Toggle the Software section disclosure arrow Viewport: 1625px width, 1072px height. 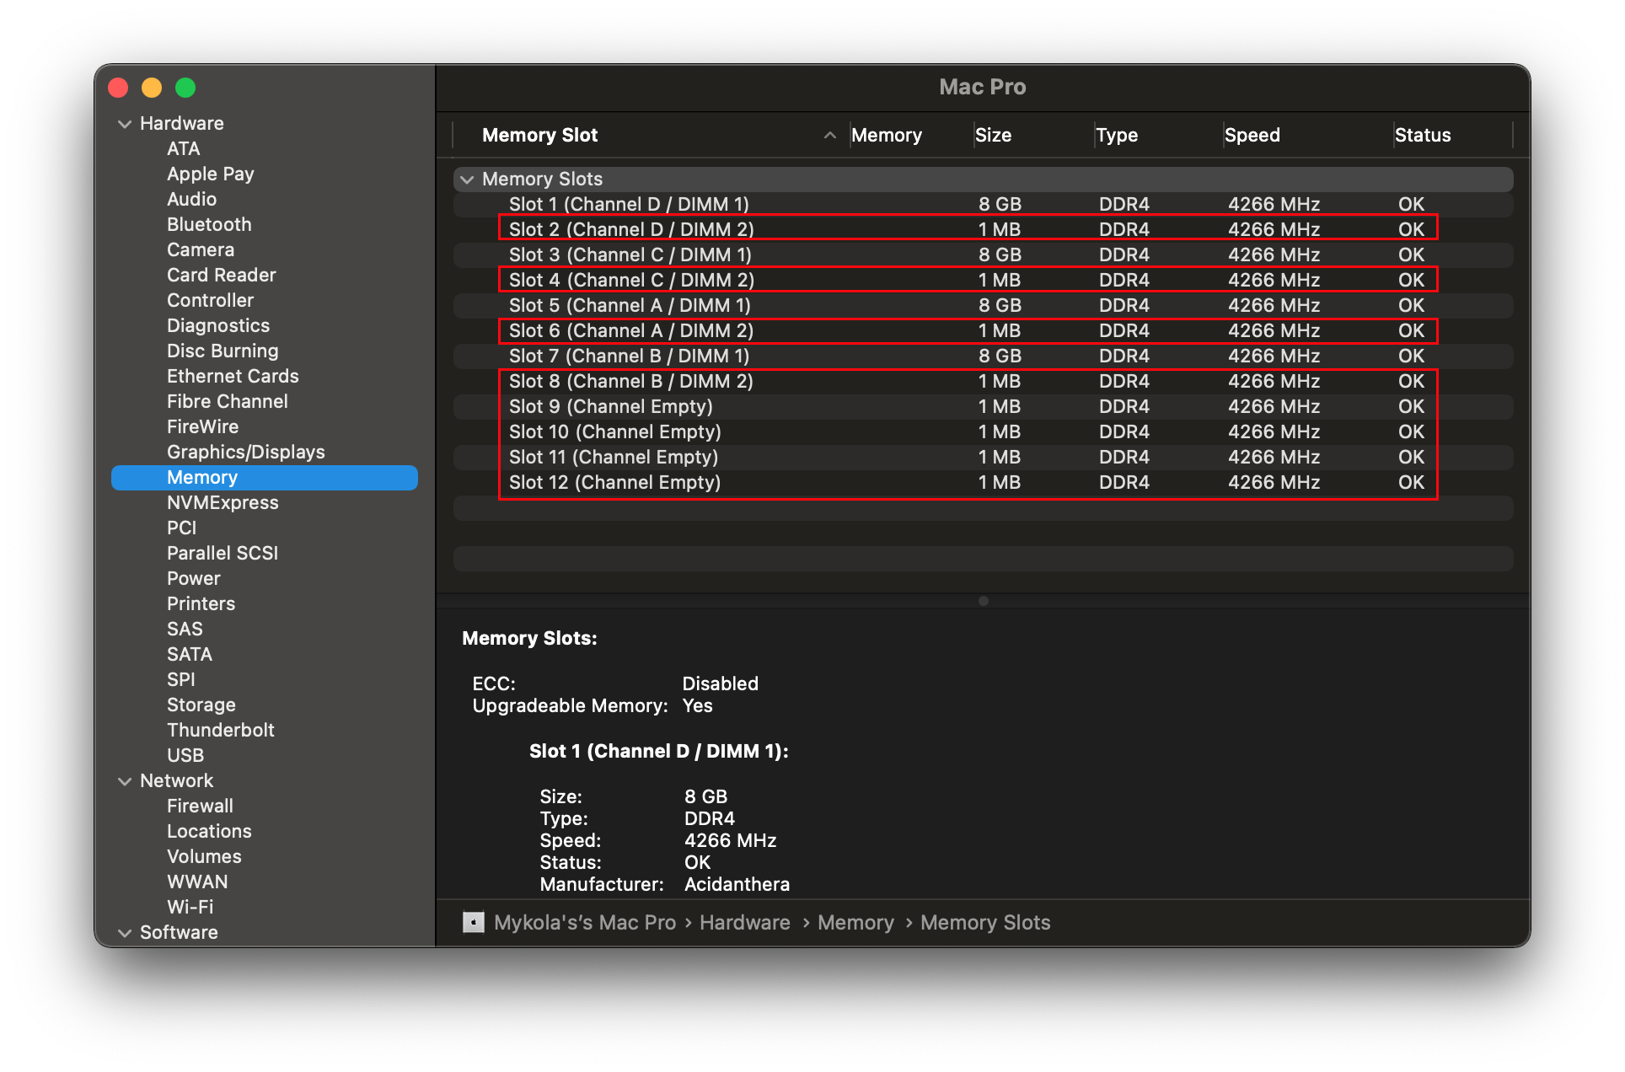coord(125,933)
